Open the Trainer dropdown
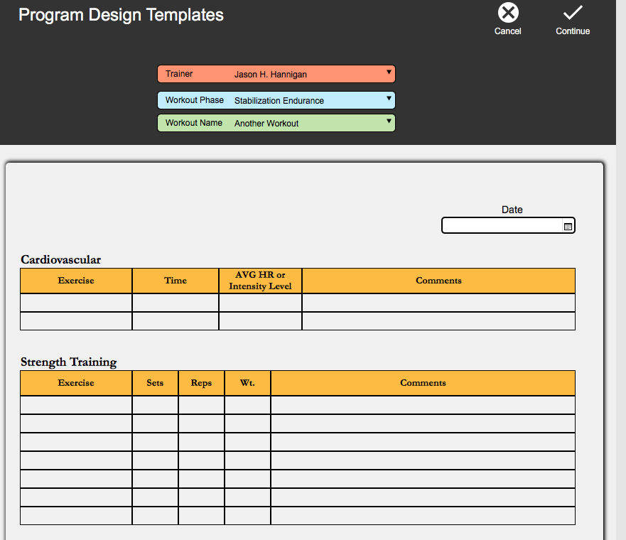Viewport: 626px width, 540px height. (276, 74)
